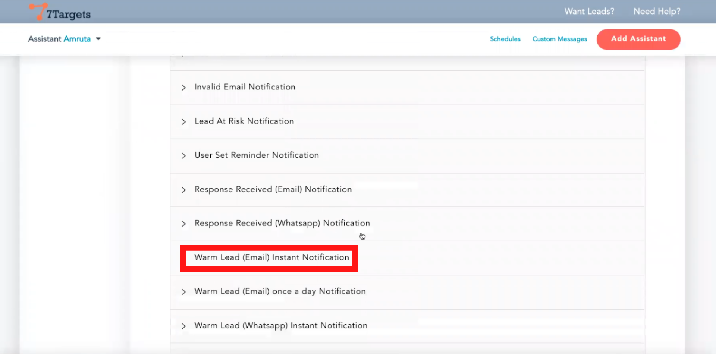
Task: Expand Response Received (Whatsapp) Notification arrow
Action: click(183, 224)
